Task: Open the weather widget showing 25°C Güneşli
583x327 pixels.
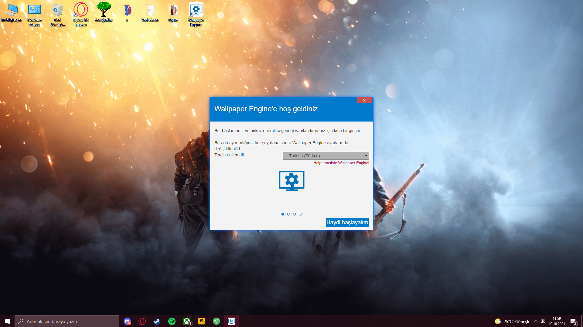Action: [x=512, y=321]
